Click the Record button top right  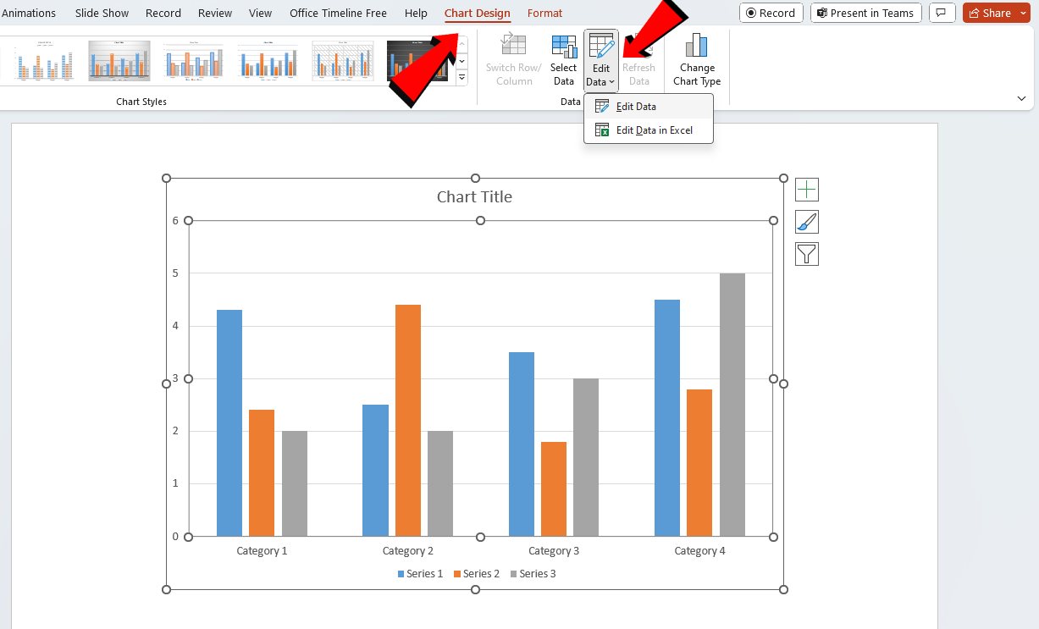pos(771,13)
